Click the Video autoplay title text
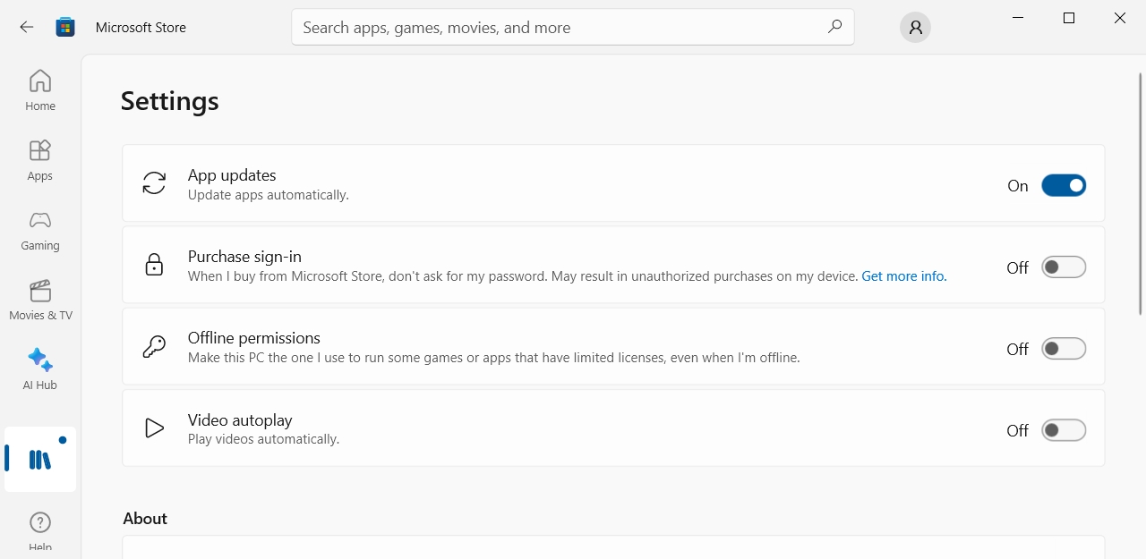 click(240, 420)
